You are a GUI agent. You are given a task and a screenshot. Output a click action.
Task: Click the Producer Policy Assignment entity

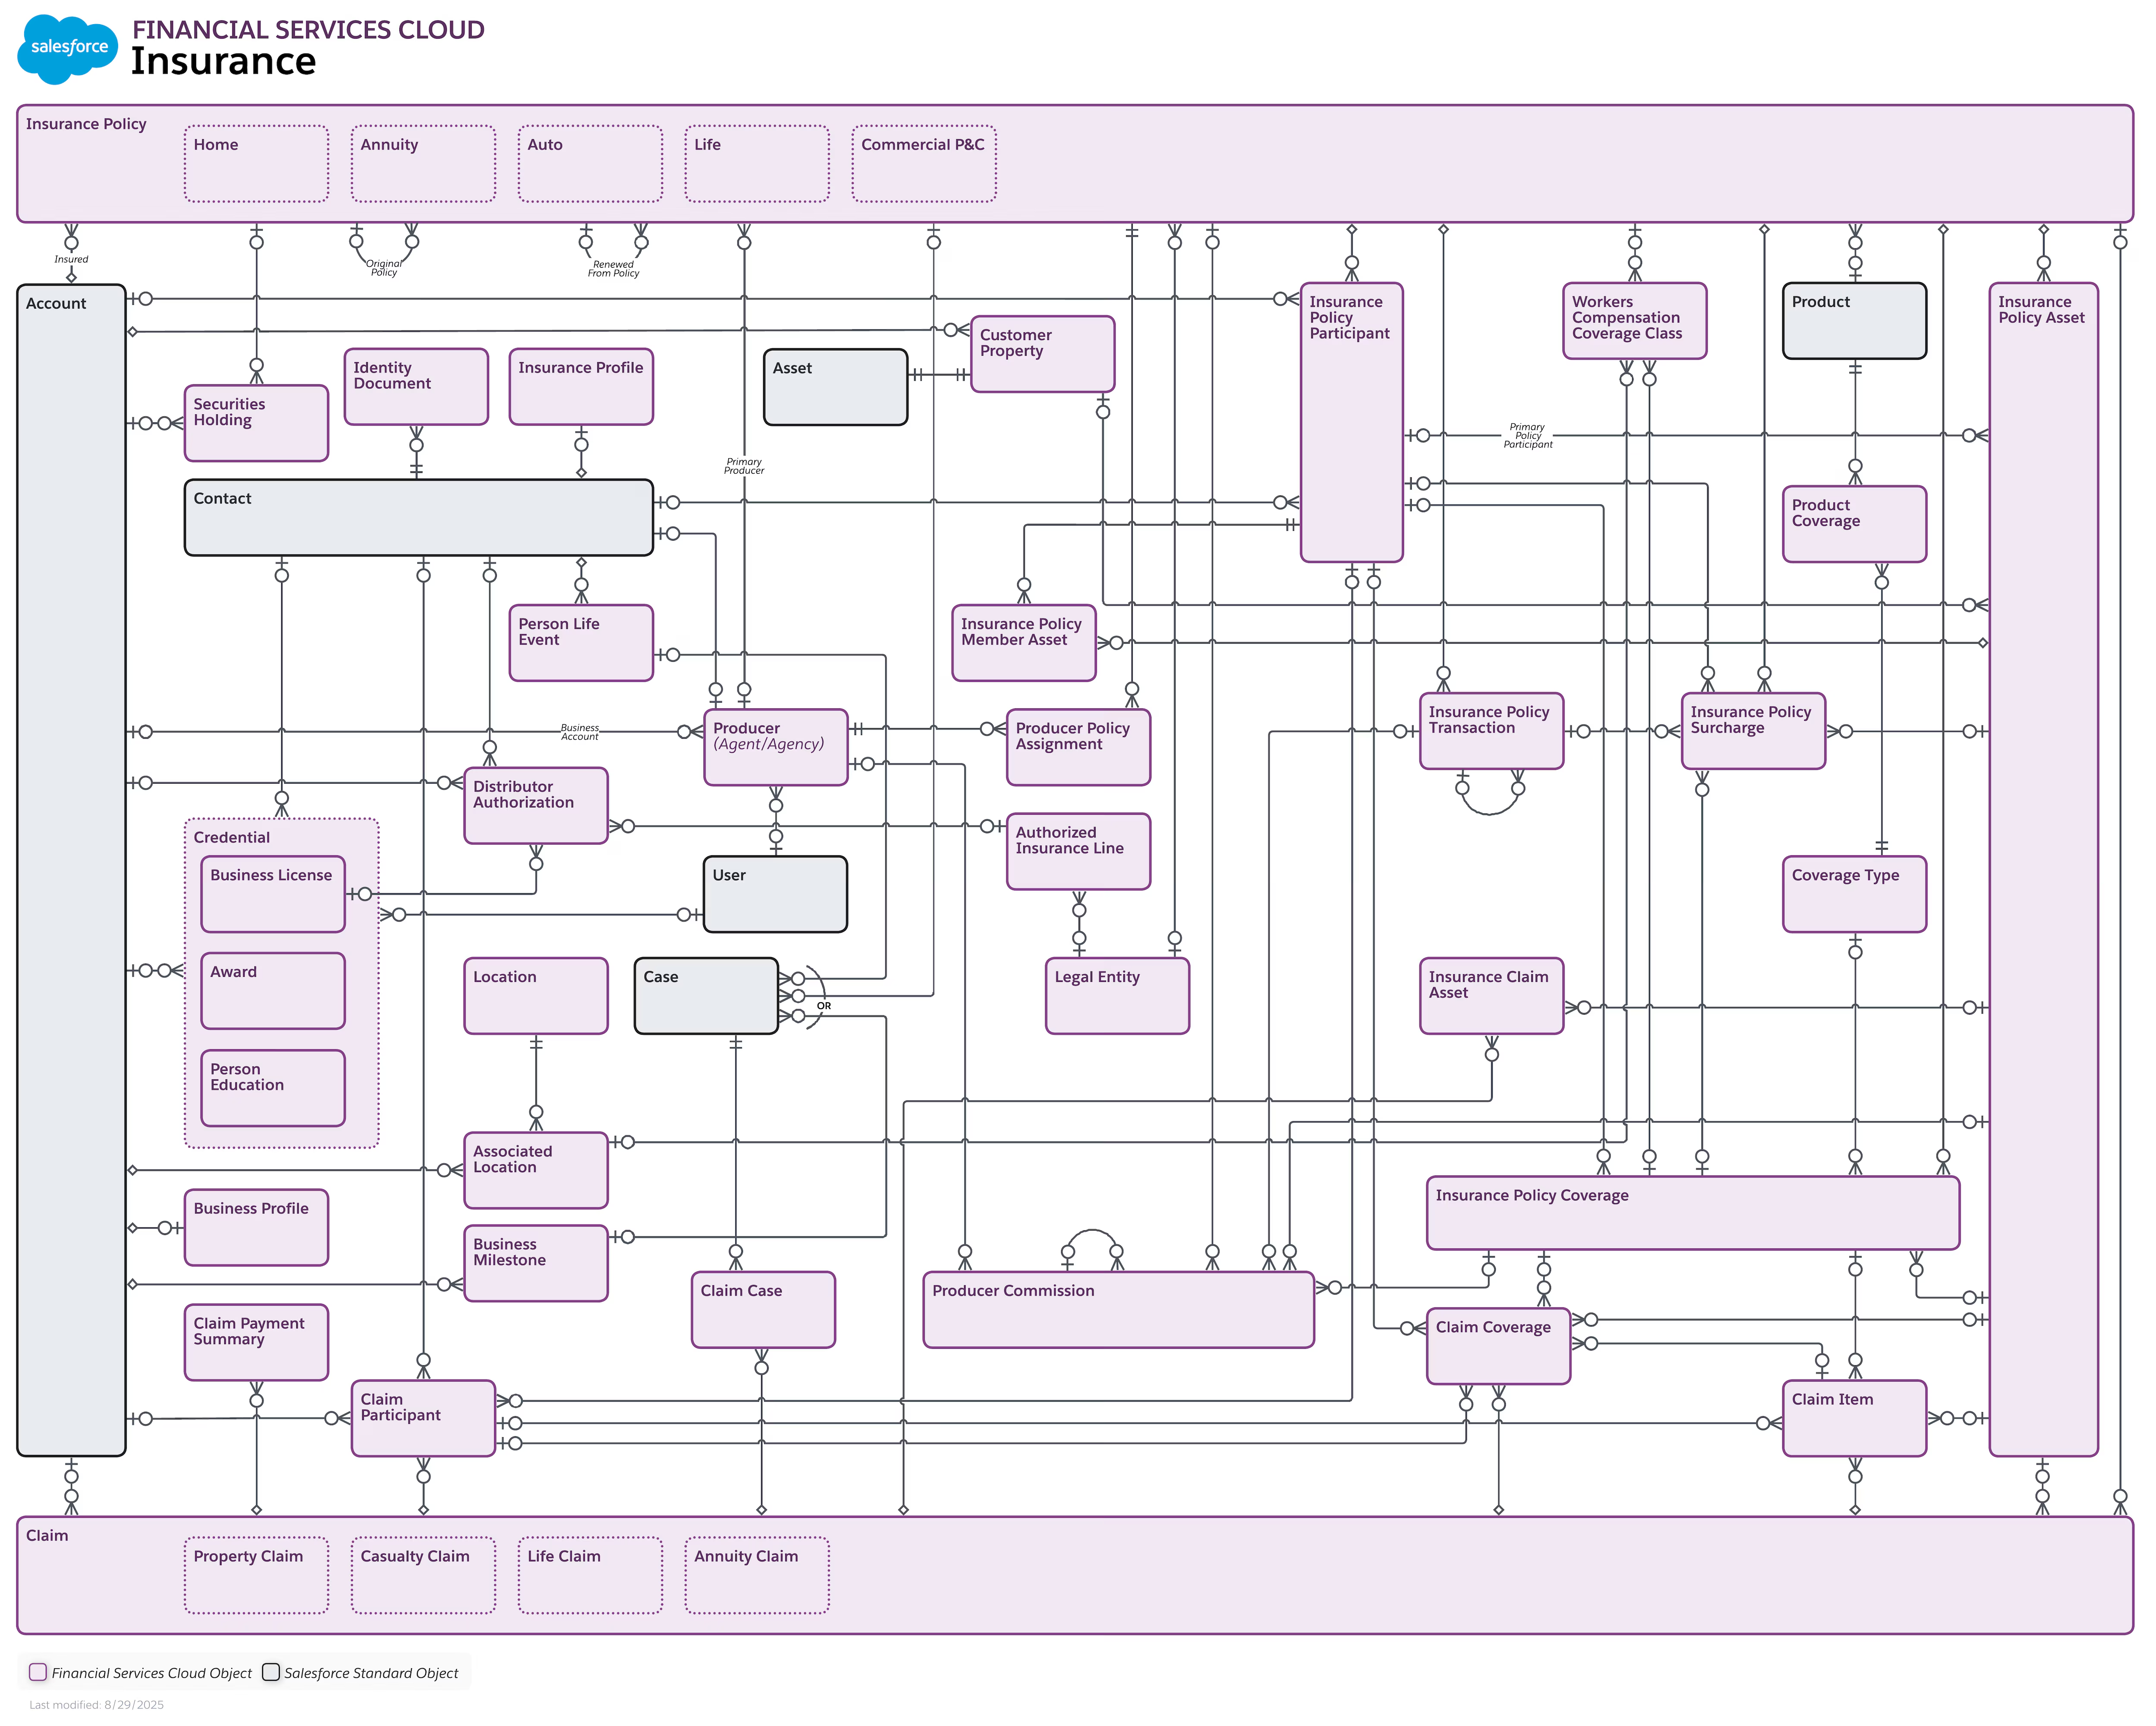click(x=1079, y=747)
